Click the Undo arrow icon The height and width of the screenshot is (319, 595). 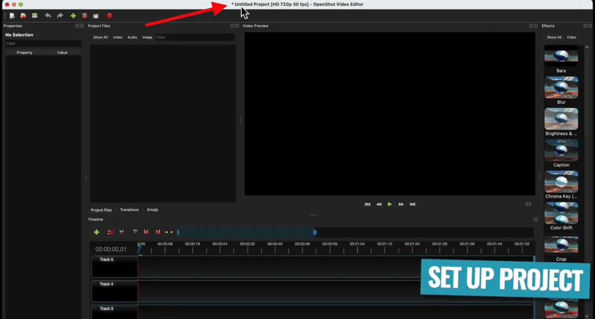click(x=48, y=15)
